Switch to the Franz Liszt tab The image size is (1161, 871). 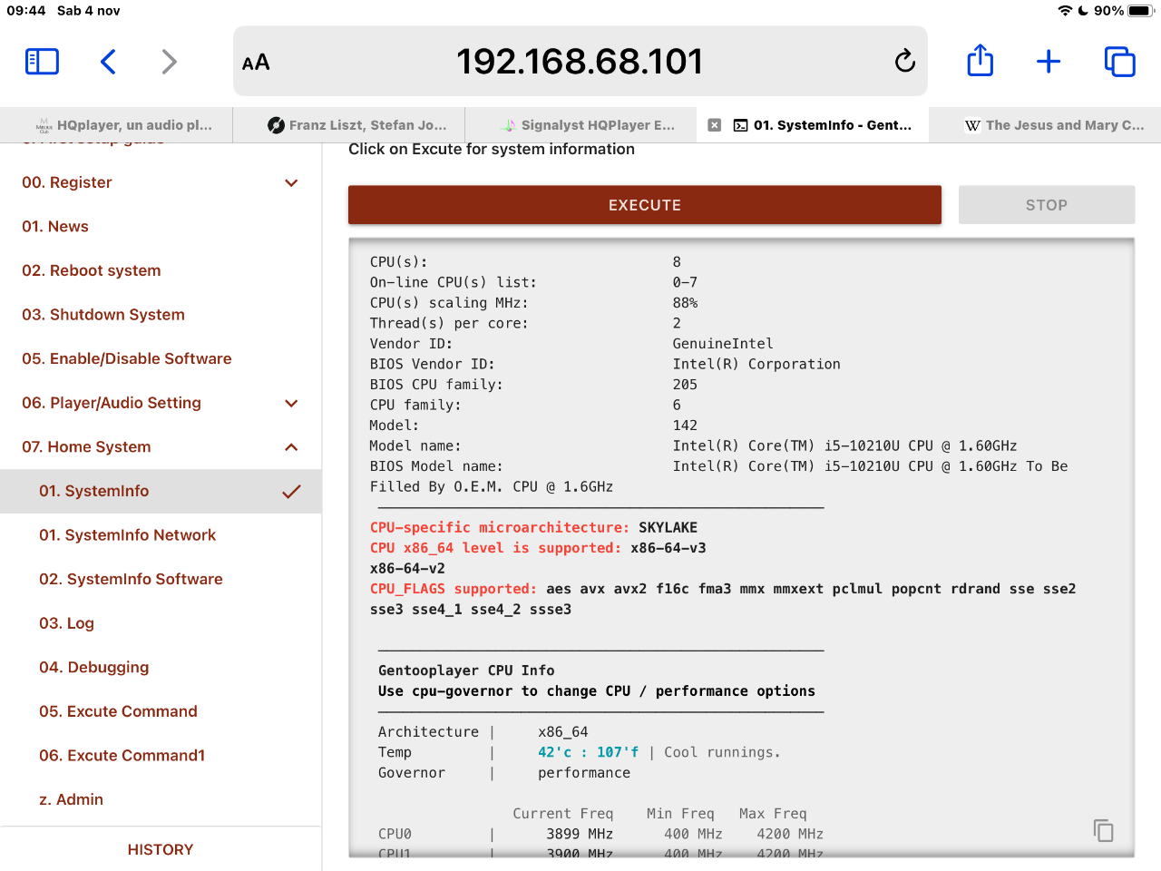point(357,125)
